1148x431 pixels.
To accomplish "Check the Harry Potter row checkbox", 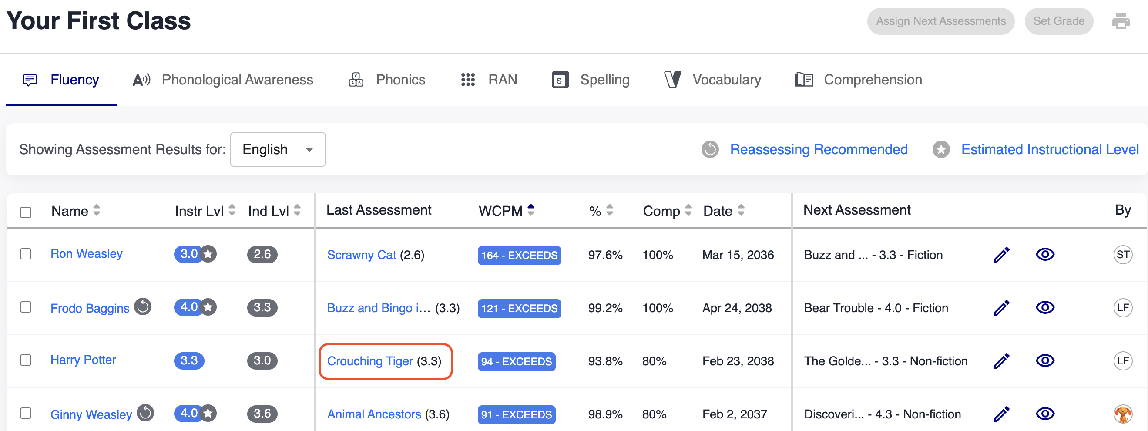I will (26, 360).
